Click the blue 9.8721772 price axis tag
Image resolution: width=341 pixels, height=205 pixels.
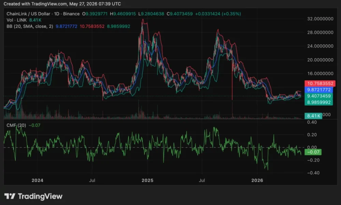318,90
